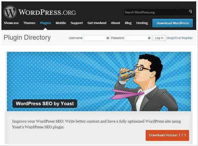
Task: Go to the Mobile section
Action: (61, 23)
